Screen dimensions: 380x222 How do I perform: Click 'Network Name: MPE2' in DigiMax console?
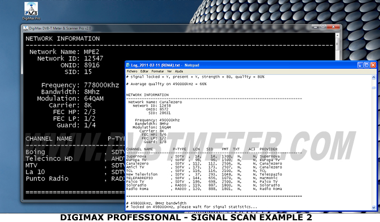tap(64, 52)
